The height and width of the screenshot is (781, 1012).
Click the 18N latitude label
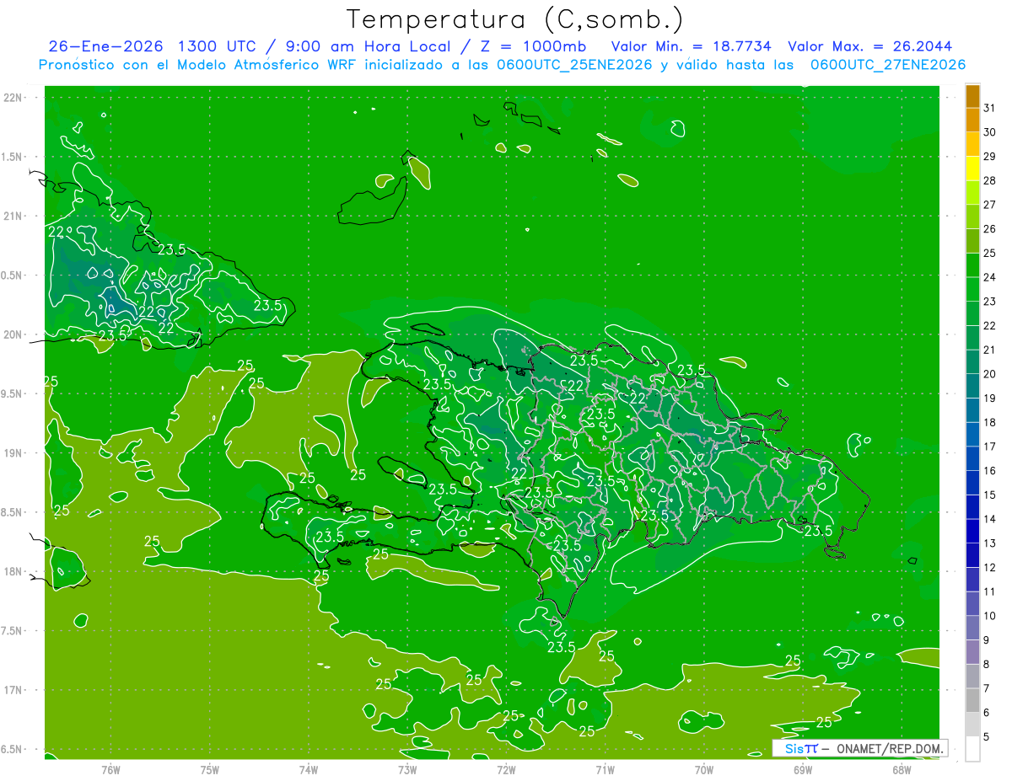(x=14, y=571)
